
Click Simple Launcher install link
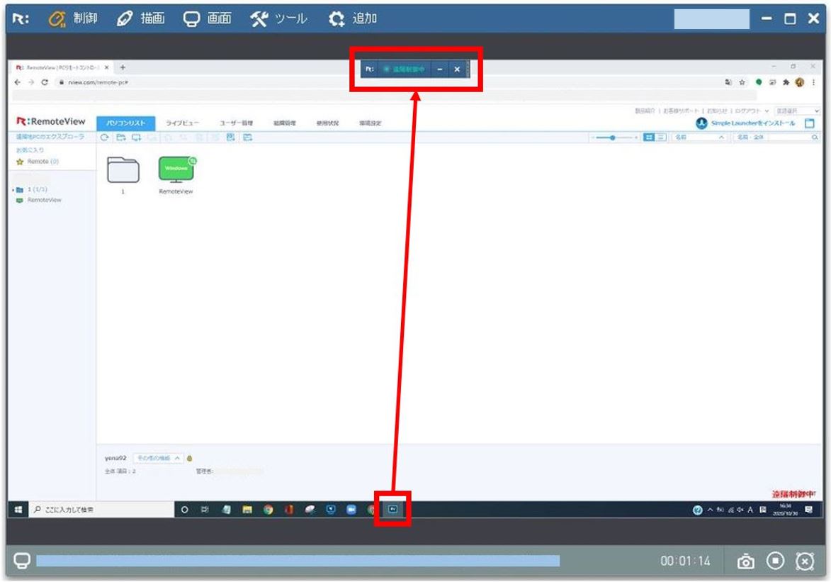pyautogui.click(x=753, y=123)
